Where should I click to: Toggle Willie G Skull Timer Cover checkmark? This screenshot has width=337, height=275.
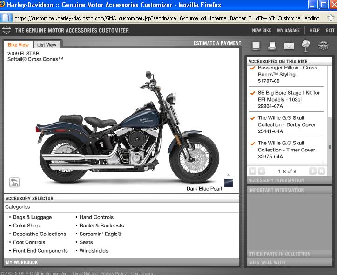253,144
